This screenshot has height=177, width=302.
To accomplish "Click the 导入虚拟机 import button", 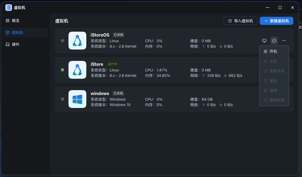I will (x=241, y=21).
